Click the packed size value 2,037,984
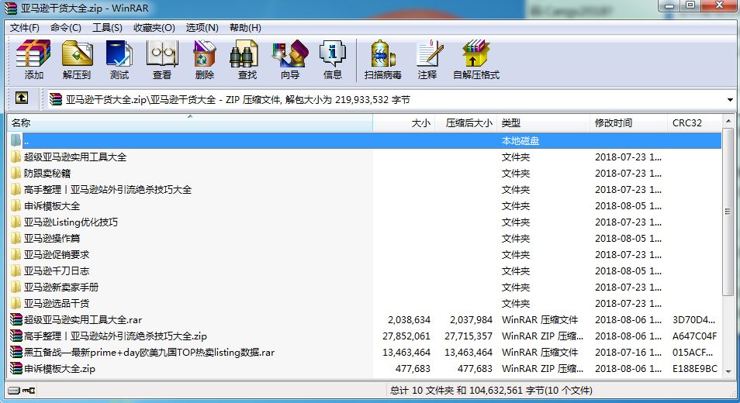Image resolution: width=740 pixels, height=403 pixels. [471, 319]
